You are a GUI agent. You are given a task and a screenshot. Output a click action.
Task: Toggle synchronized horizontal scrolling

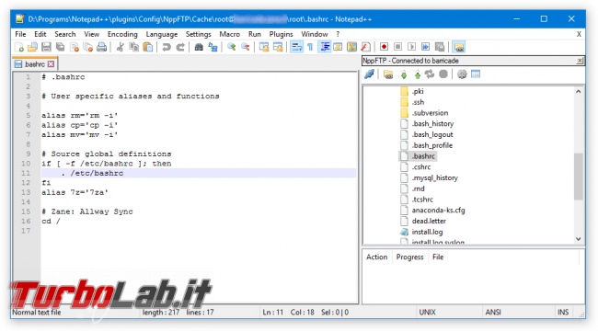tap(278, 47)
